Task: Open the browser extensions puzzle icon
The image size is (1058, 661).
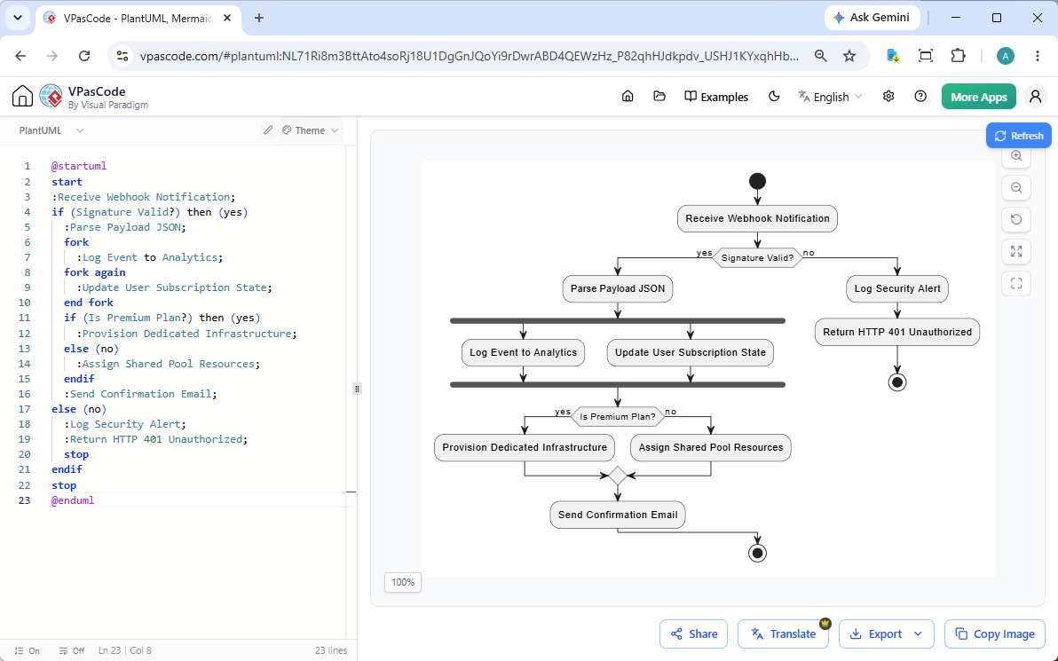Action: 958,56
